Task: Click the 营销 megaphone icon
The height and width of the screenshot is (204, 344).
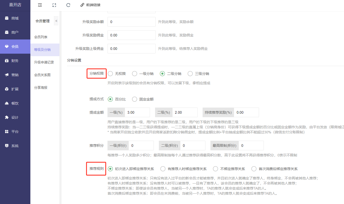Action: (7, 75)
